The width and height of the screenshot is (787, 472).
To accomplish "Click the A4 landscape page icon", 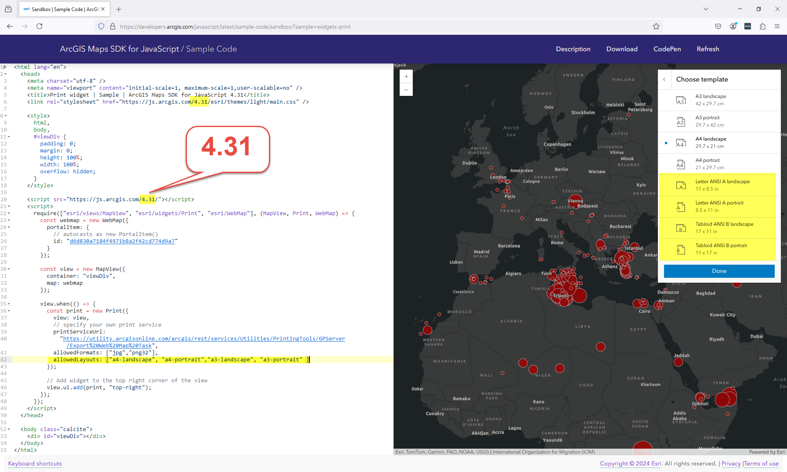I will (681, 143).
